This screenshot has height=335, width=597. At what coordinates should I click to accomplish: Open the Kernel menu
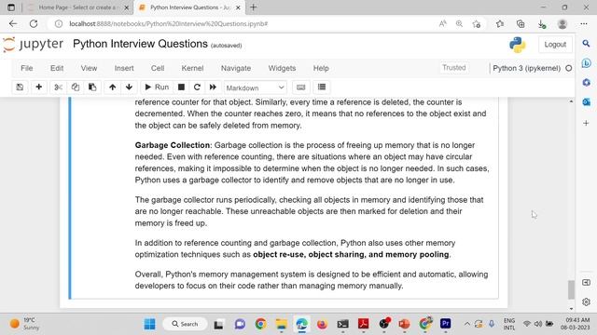click(x=192, y=68)
